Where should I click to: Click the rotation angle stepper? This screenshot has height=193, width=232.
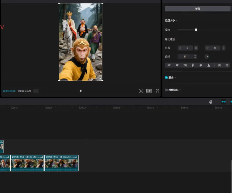[x=195, y=57]
